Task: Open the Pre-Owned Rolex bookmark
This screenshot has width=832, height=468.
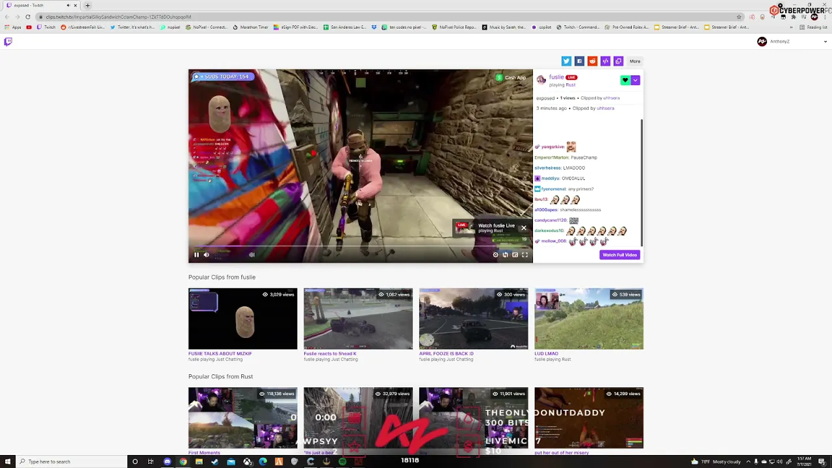Action: [x=627, y=27]
